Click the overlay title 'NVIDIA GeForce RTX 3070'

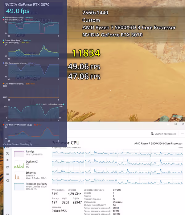(27, 5)
